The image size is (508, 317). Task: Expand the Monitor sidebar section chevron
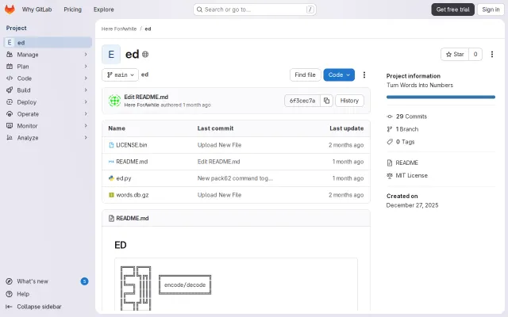click(86, 125)
